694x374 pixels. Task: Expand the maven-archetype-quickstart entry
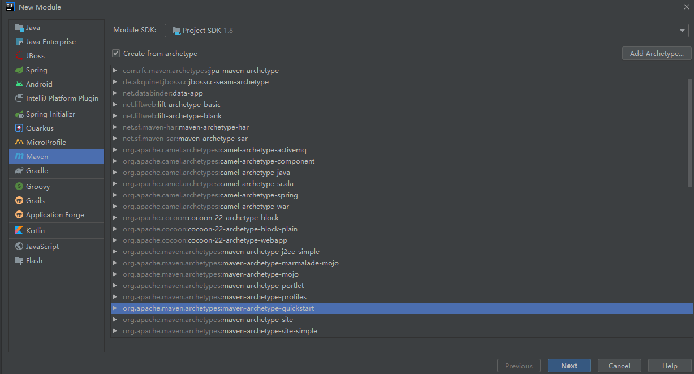[115, 308]
